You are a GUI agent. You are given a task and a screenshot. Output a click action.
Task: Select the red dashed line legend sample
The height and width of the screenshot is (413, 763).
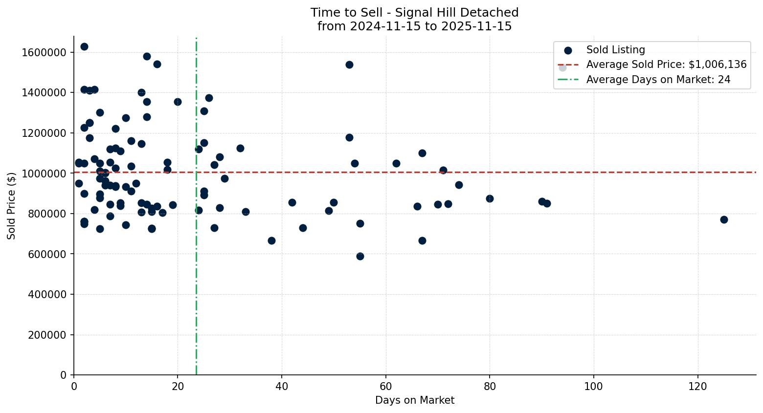coord(567,64)
